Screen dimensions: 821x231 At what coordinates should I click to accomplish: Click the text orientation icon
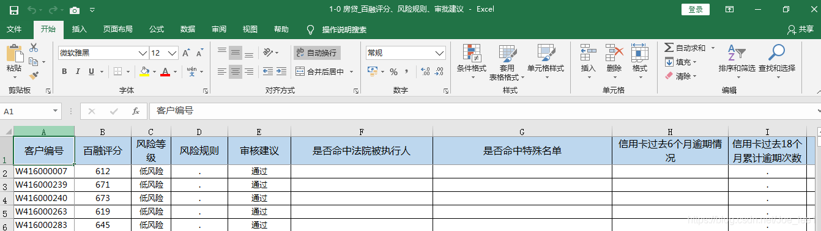tap(269, 53)
